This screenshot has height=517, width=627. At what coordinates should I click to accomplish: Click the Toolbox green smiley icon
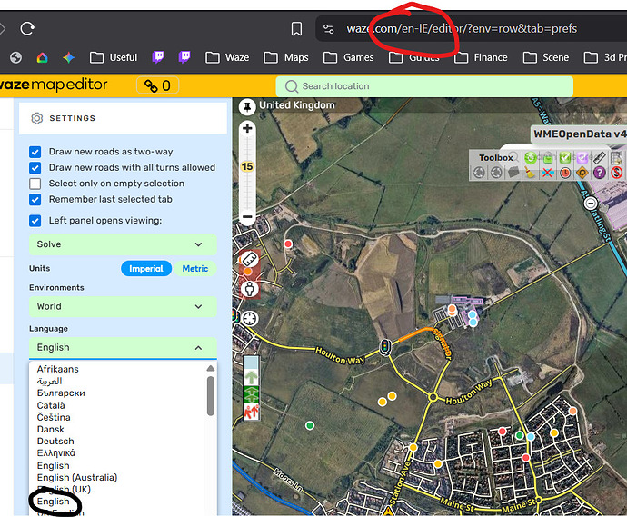pyautogui.click(x=531, y=158)
